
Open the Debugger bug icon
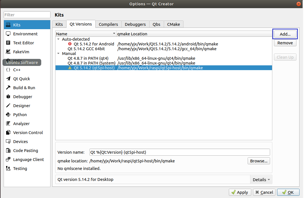(x=8, y=96)
